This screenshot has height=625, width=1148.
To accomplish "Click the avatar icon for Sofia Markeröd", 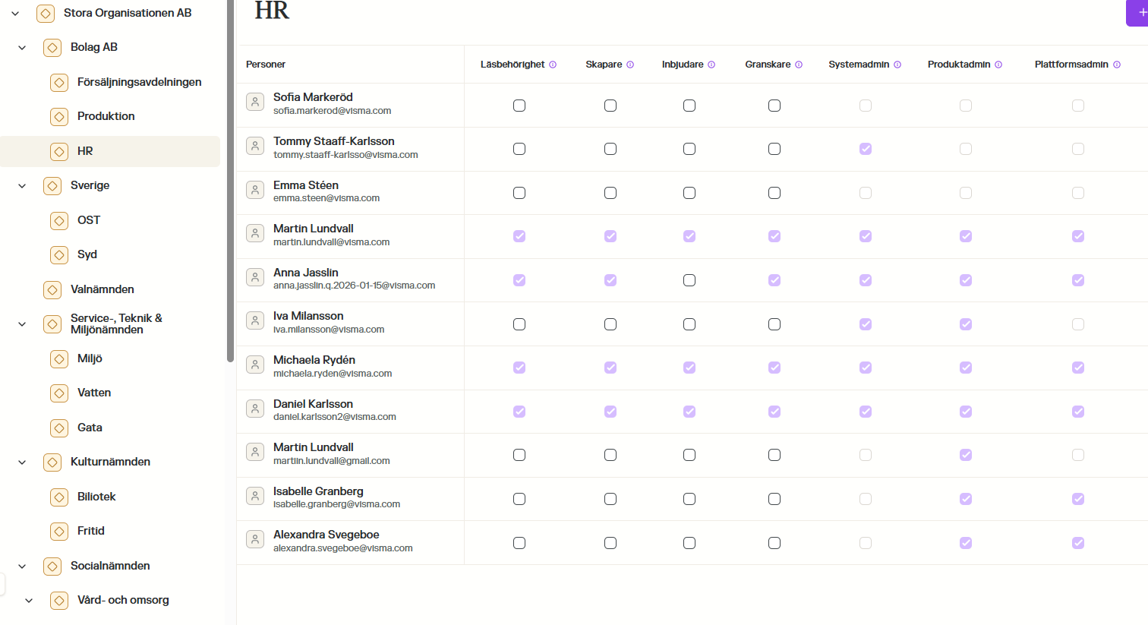I will pyautogui.click(x=255, y=103).
